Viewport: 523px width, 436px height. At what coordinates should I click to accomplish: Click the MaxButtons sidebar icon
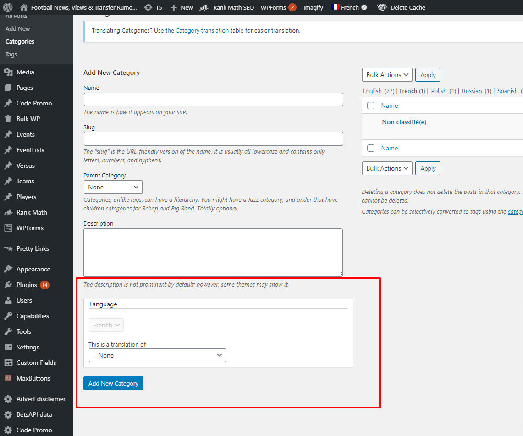[x=8, y=378]
